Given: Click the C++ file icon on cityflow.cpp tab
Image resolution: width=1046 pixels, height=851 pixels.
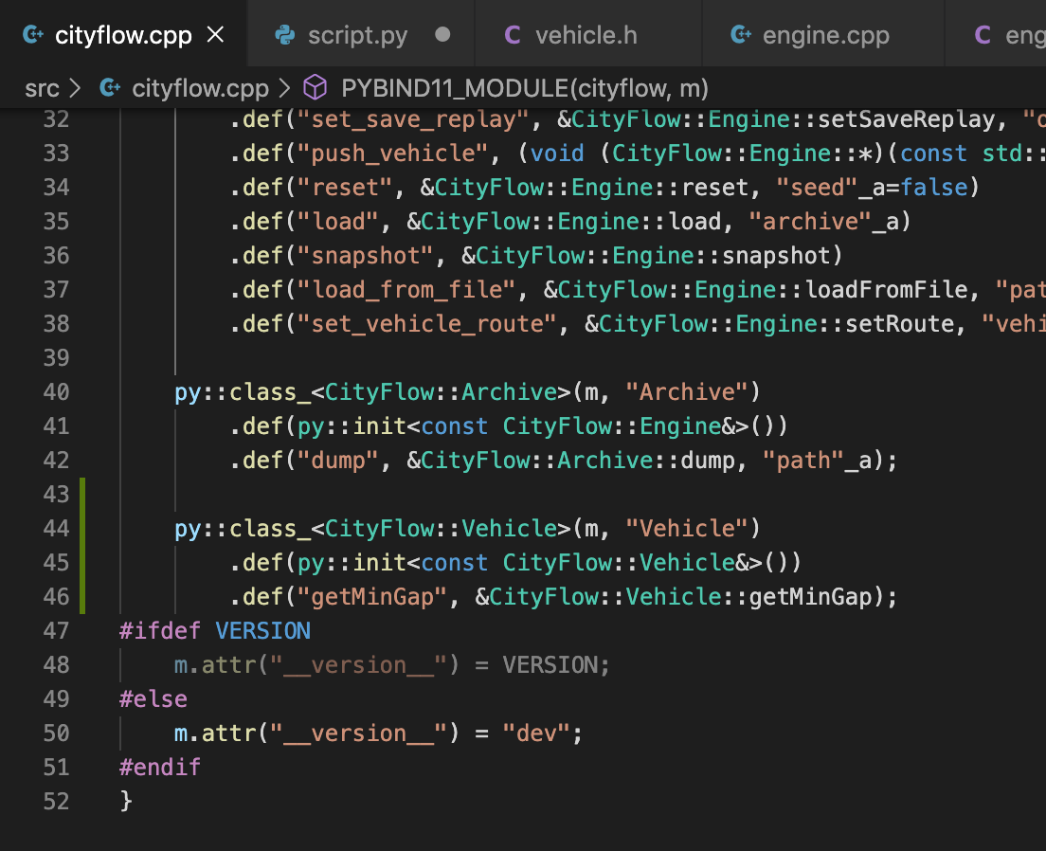Looking at the screenshot, I should [32, 34].
